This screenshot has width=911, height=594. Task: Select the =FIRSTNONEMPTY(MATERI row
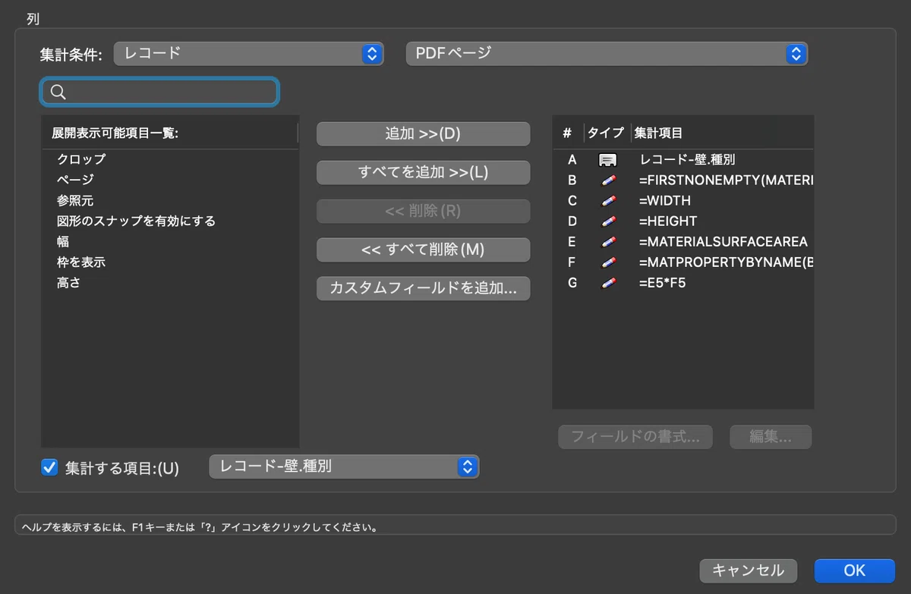click(683, 181)
